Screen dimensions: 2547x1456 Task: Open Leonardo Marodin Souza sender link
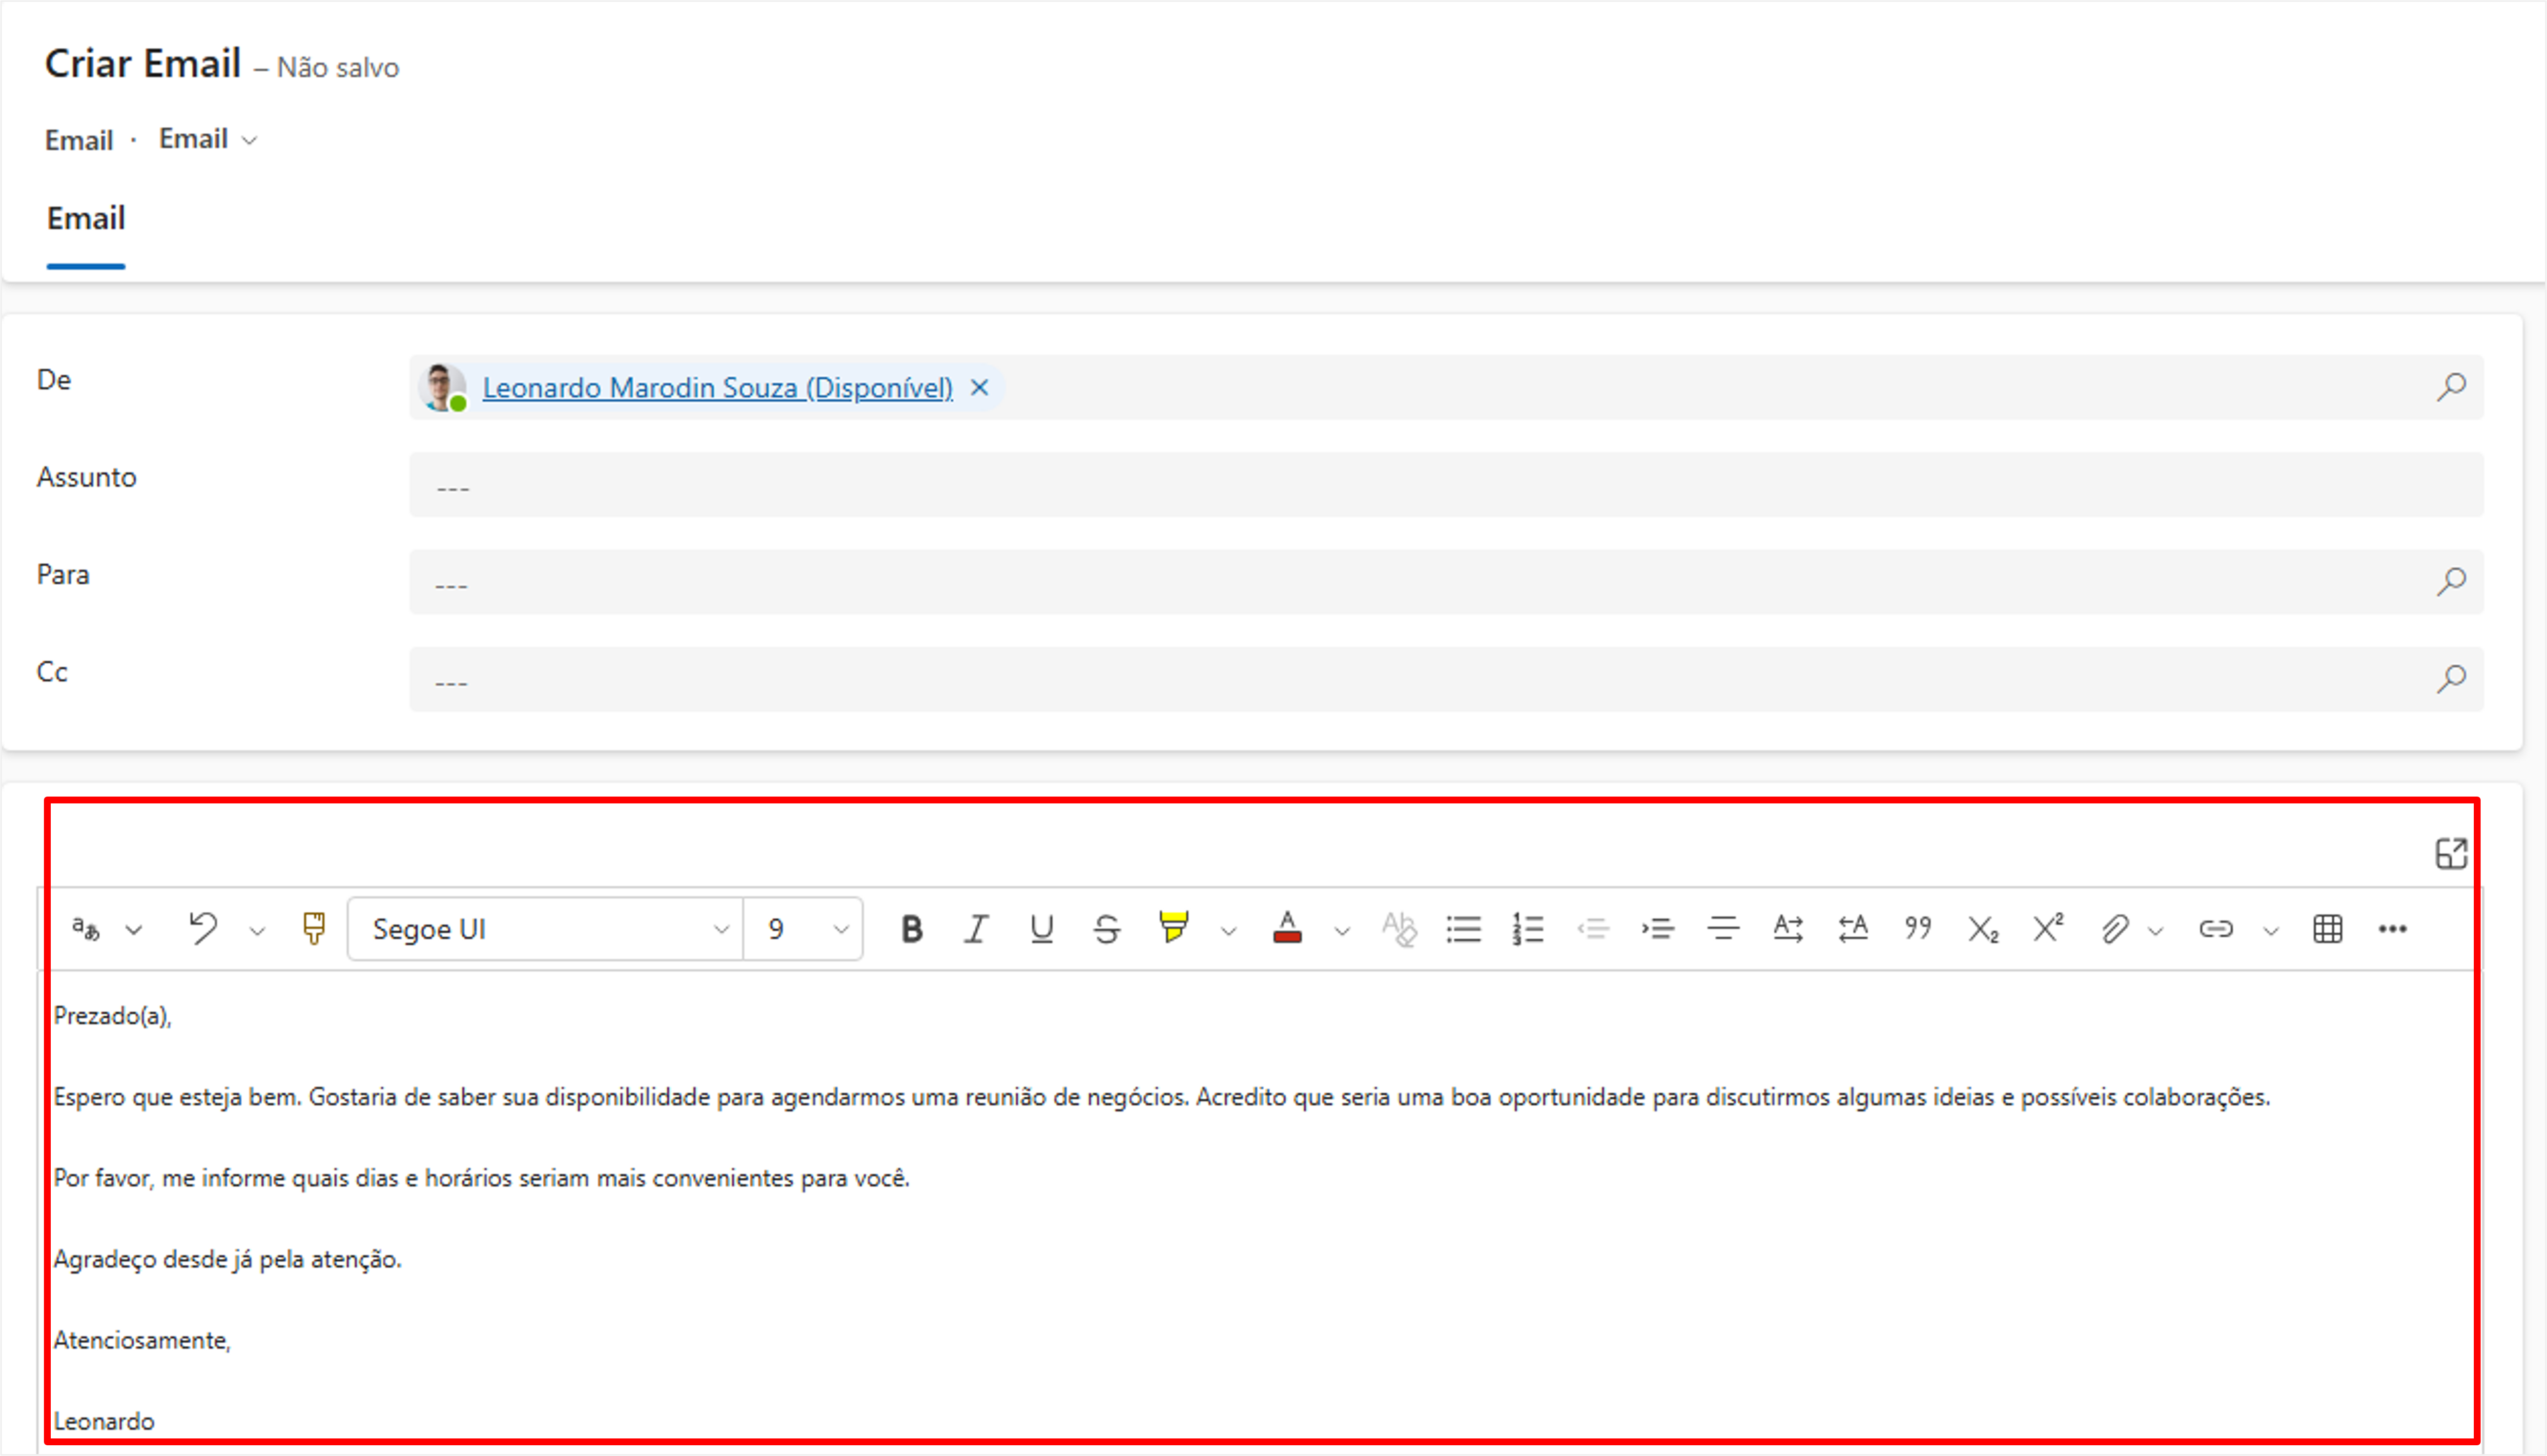717,388
